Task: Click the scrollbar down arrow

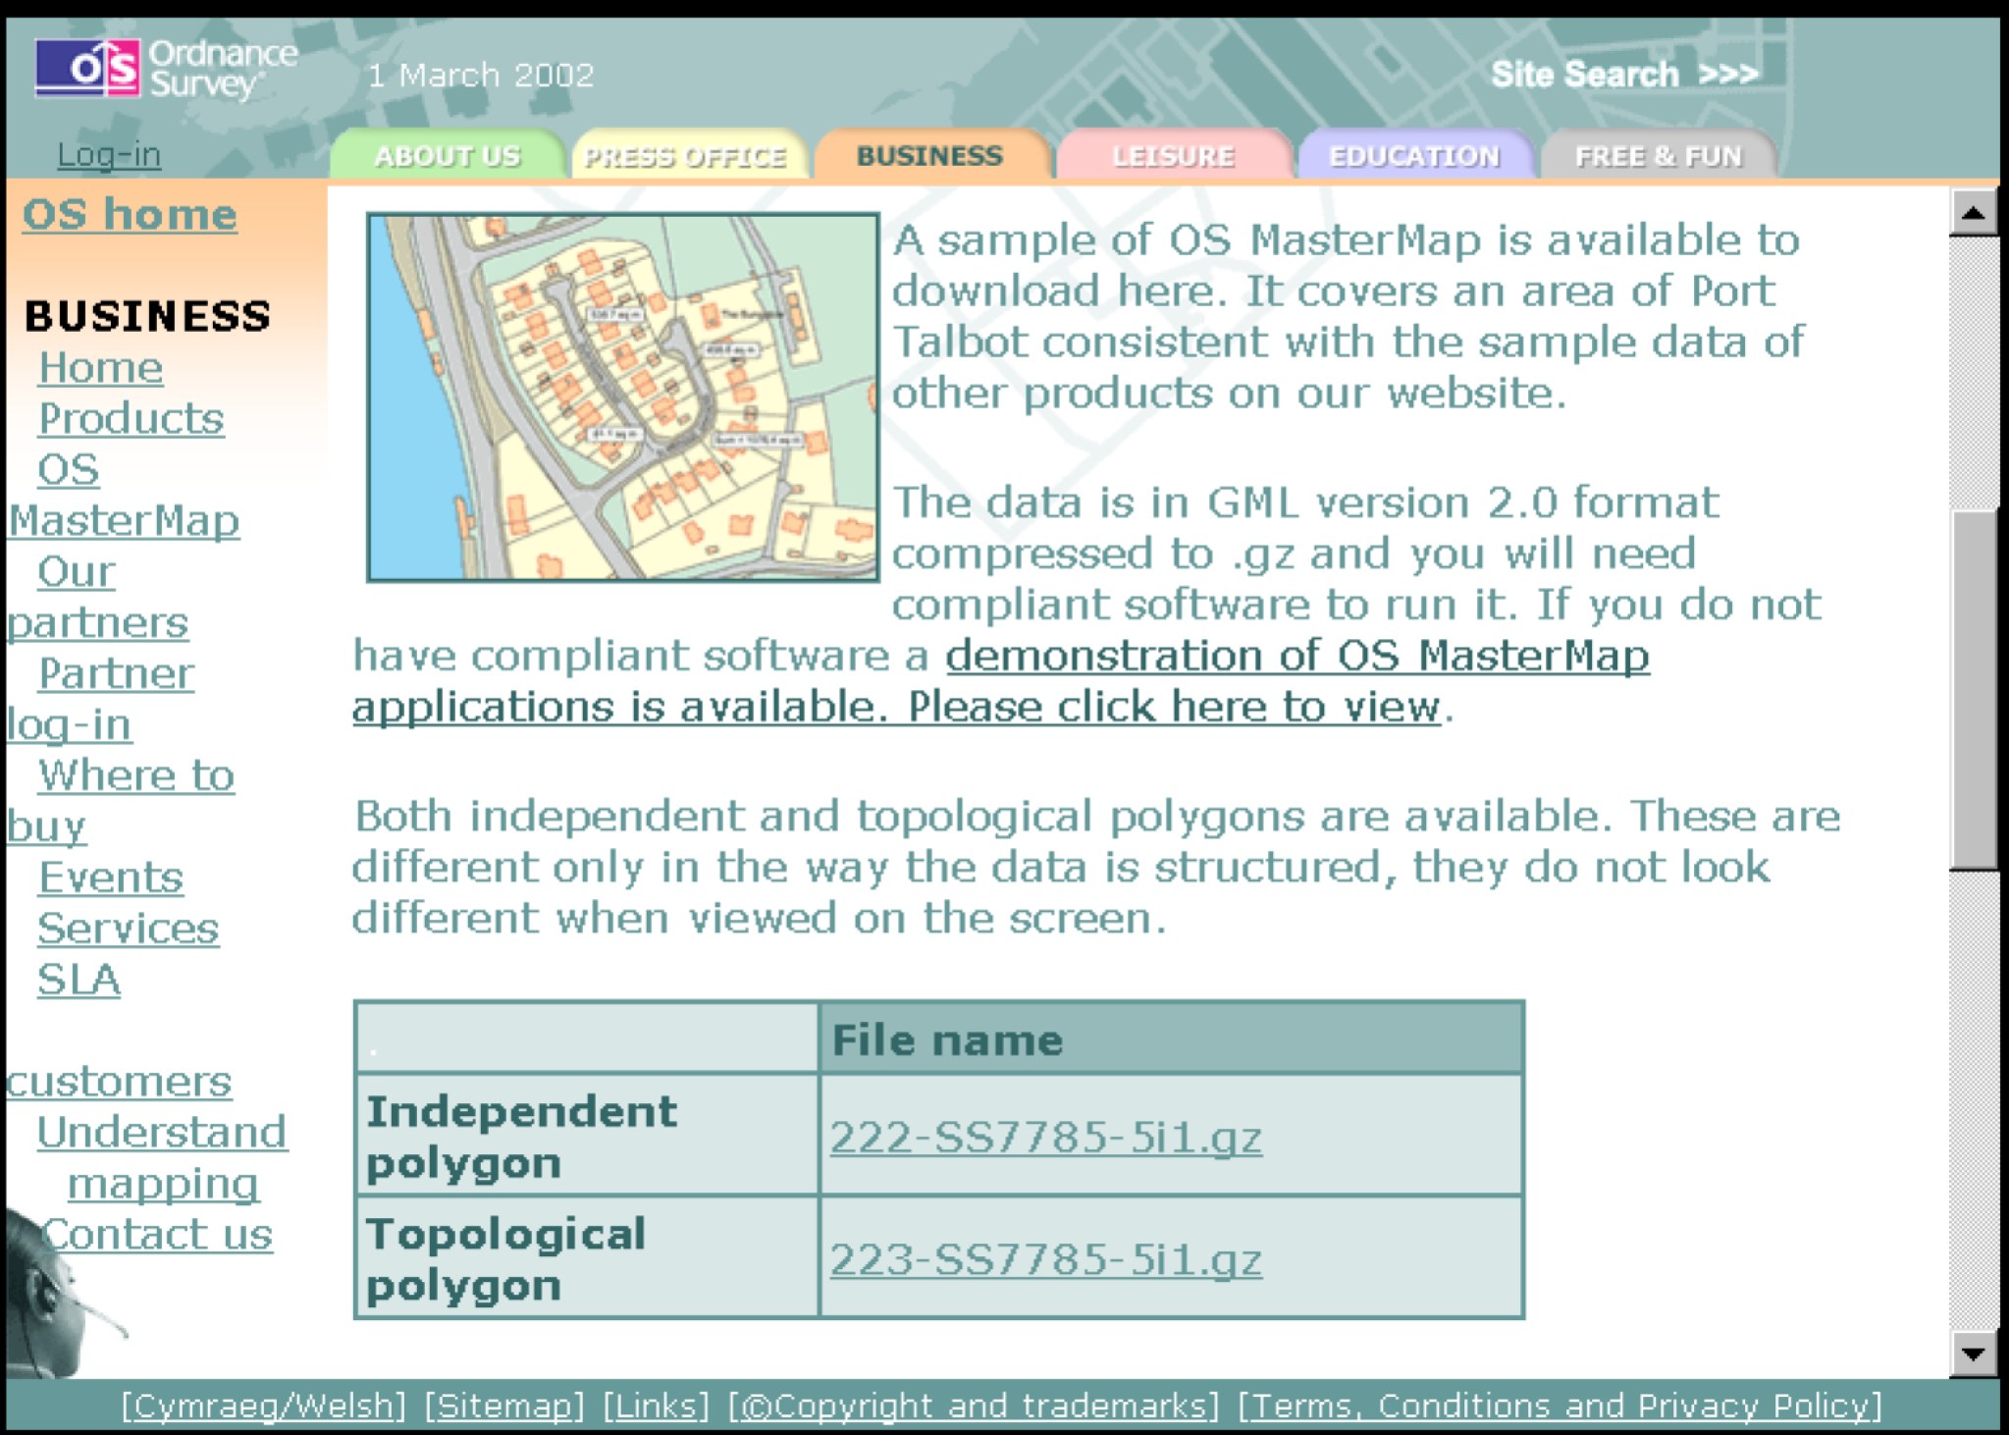Action: point(1974,1355)
